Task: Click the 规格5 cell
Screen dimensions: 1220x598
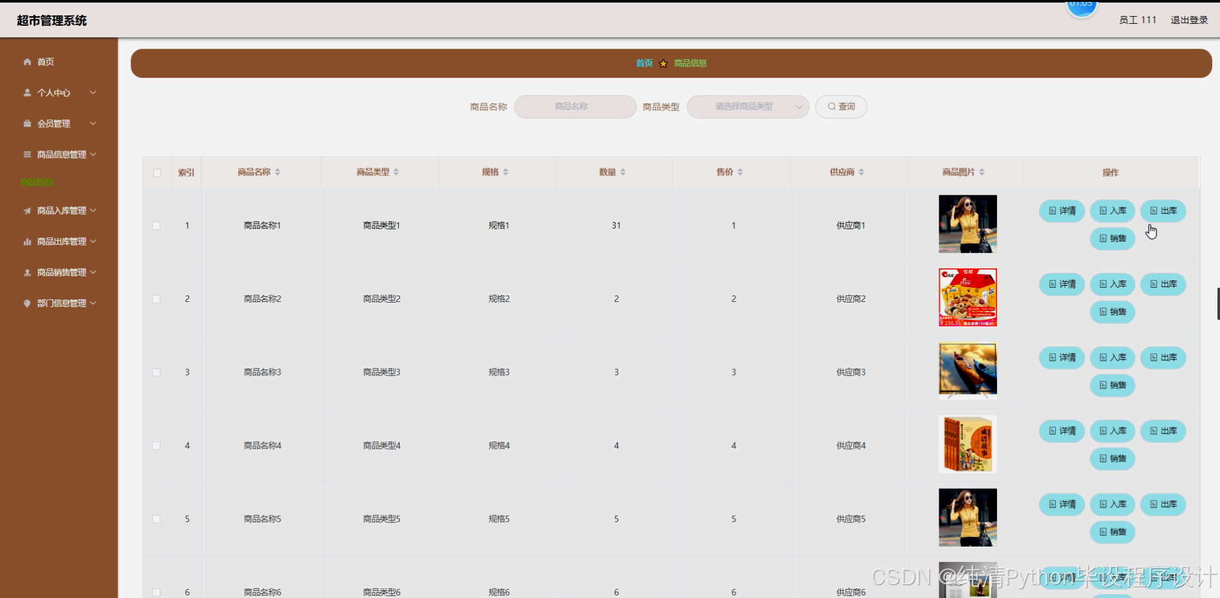Action: coord(499,519)
